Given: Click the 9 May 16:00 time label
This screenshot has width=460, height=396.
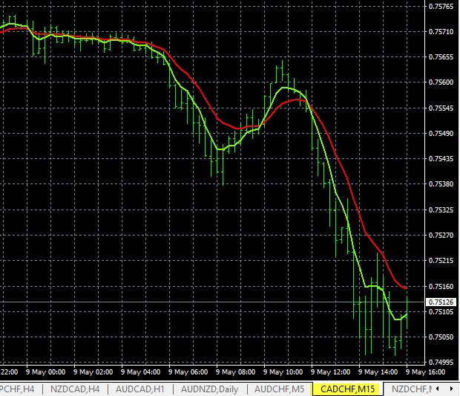Looking at the screenshot, I should pos(426,372).
